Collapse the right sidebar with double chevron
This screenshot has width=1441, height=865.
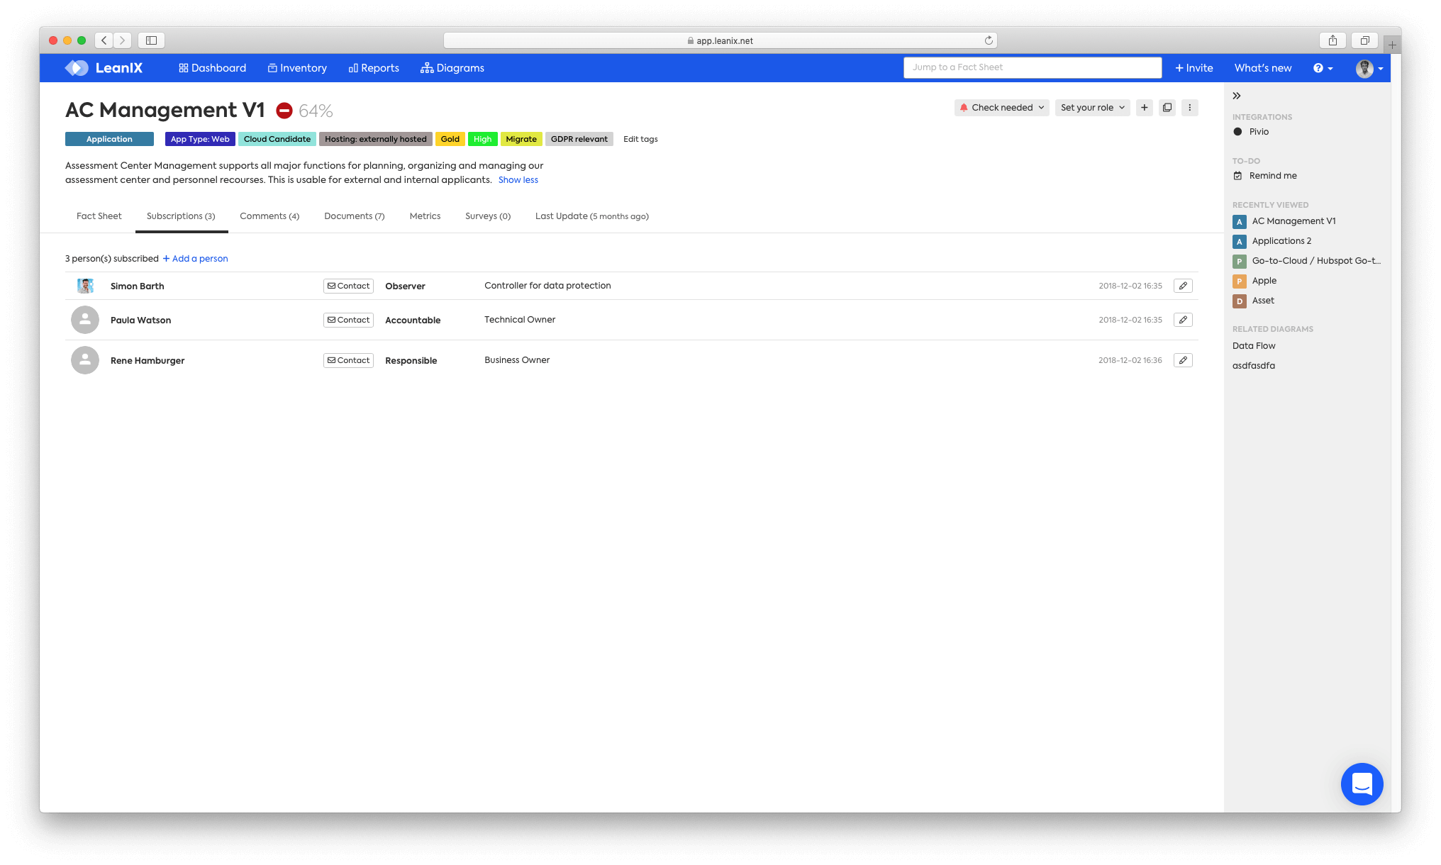[x=1237, y=96]
